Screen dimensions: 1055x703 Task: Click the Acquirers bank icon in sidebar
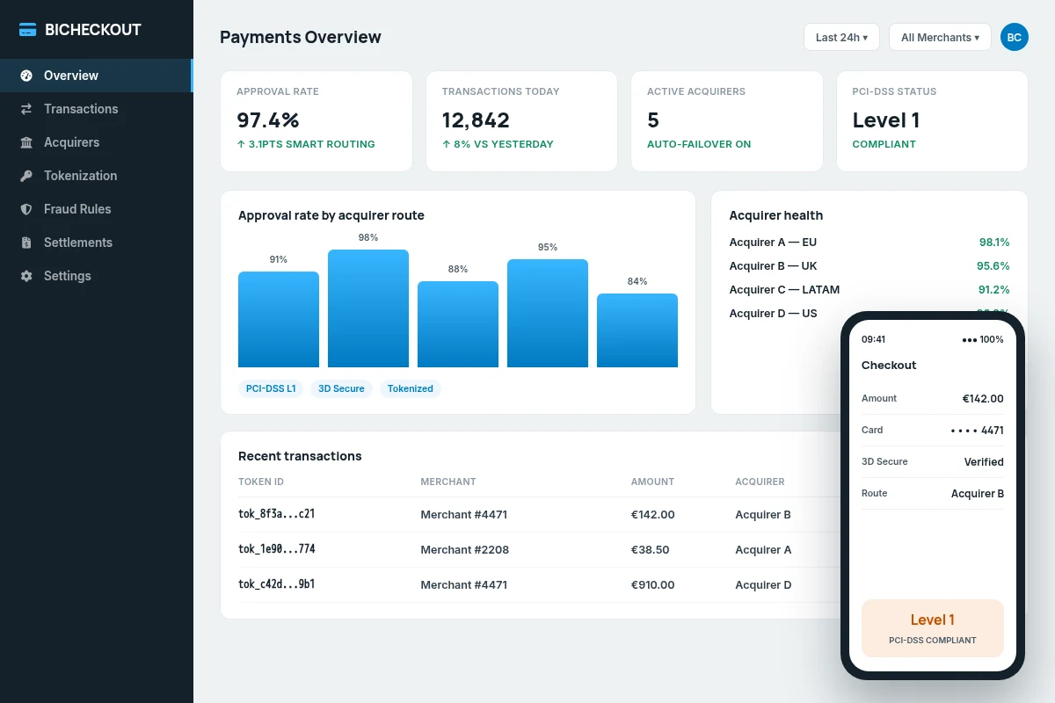(x=26, y=142)
